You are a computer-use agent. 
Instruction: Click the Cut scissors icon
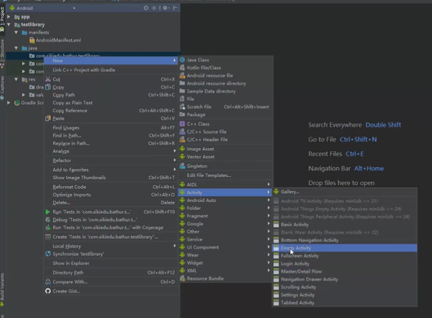point(48,79)
